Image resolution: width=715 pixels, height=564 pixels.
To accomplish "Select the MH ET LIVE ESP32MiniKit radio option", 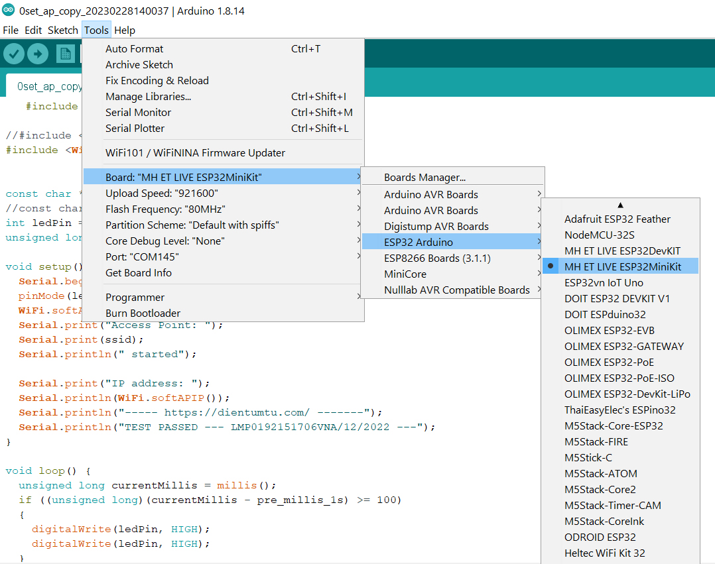I will tap(620, 266).
